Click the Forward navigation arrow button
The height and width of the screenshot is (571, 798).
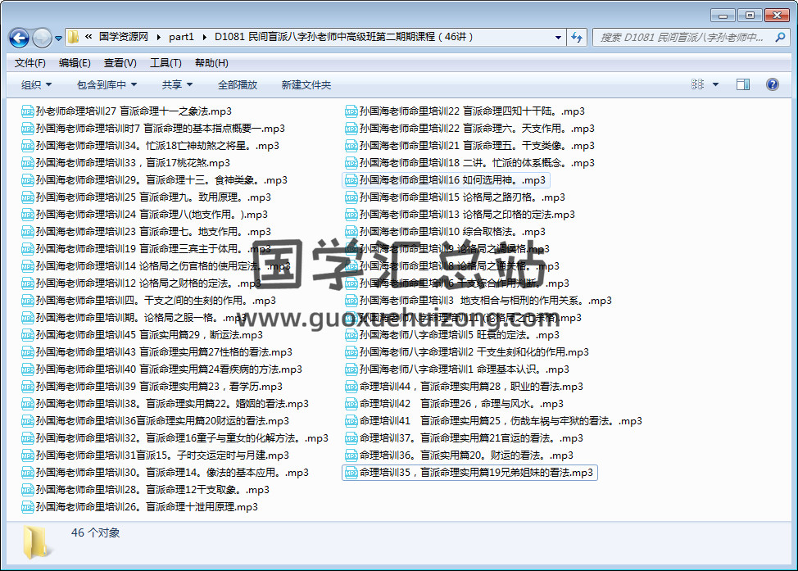(42, 38)
